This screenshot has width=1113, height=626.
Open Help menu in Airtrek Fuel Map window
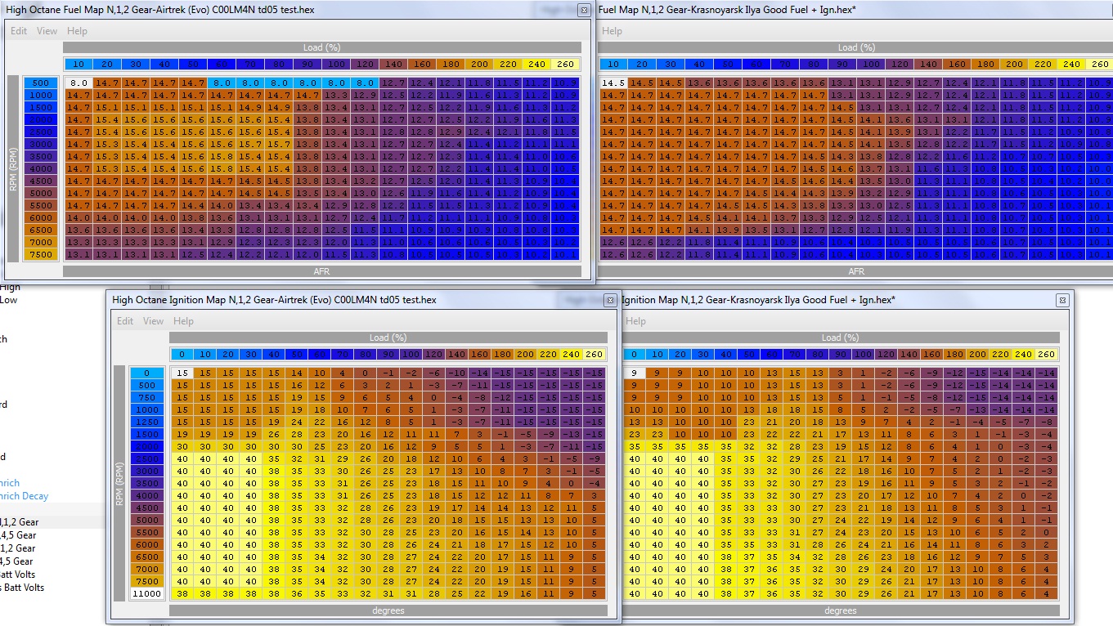[77, 31]
